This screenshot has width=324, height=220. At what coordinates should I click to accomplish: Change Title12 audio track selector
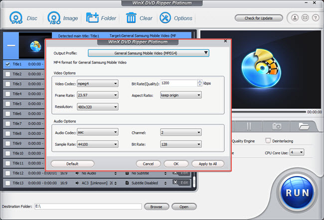tap(116, 173)
